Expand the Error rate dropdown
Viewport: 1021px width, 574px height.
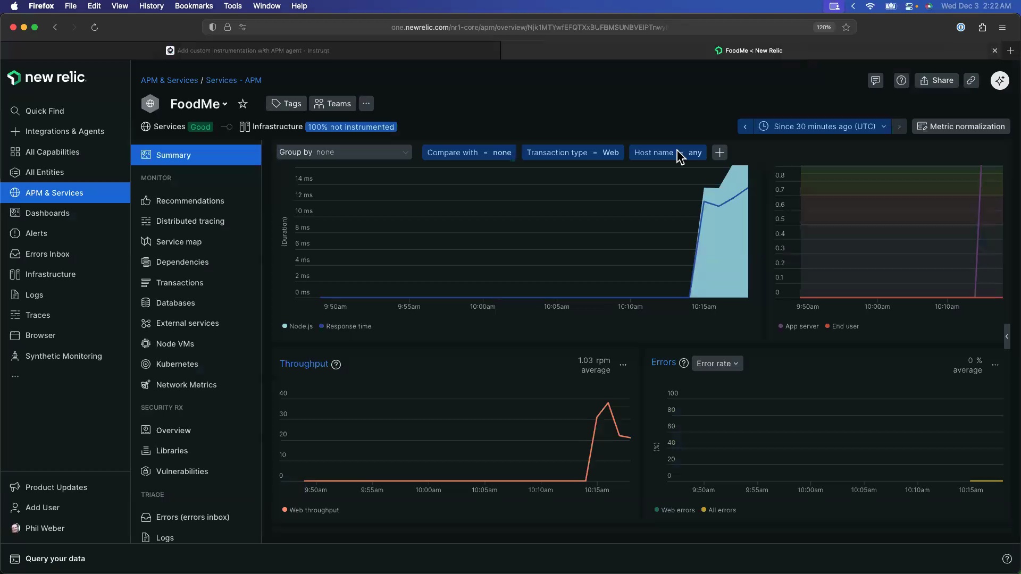(717, 364)
